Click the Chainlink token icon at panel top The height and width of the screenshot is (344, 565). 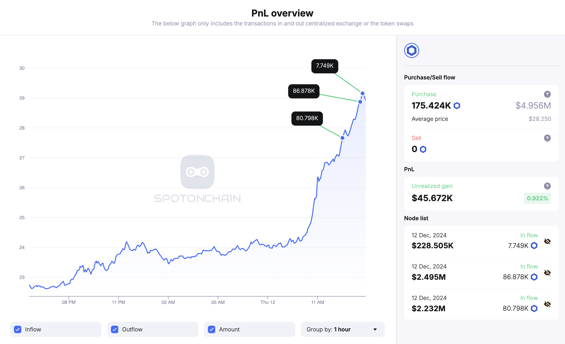click(412, 50)
